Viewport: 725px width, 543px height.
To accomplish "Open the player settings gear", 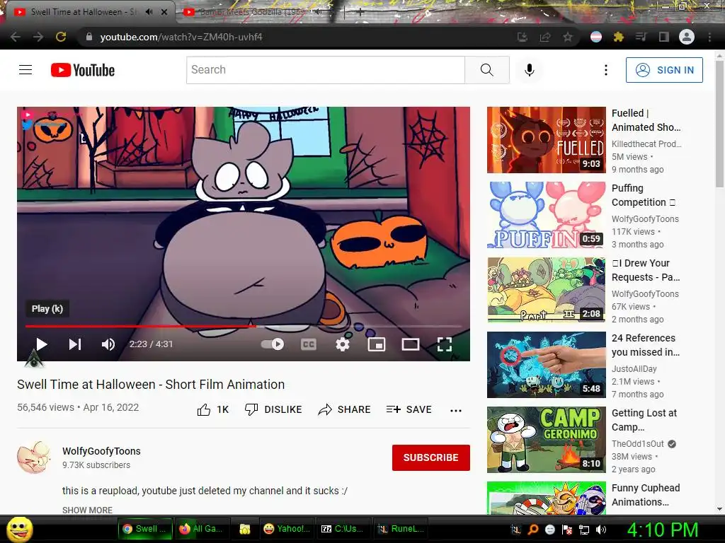I will (342, 344).
